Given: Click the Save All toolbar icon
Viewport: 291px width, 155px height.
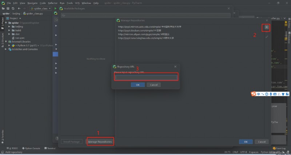Looking at the screenshot, I should tap(8, 8).
